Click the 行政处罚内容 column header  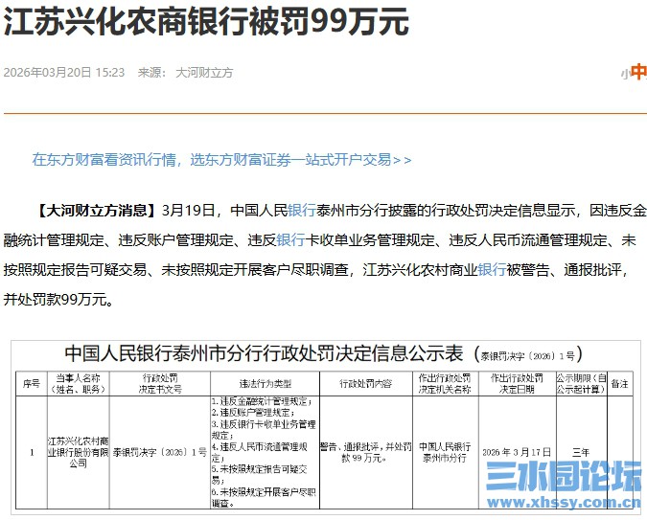[366, 384]
